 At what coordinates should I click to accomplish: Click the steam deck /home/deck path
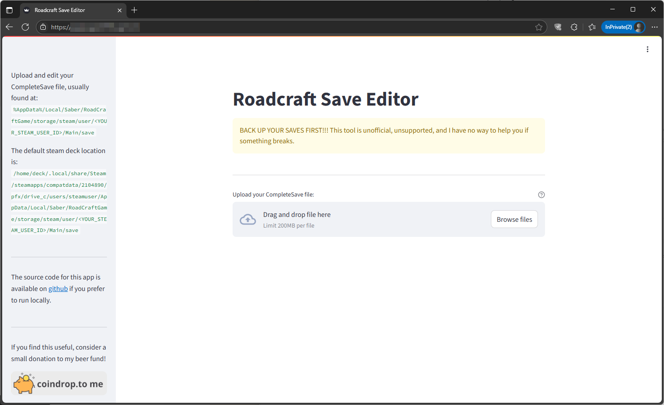point(59,202)
